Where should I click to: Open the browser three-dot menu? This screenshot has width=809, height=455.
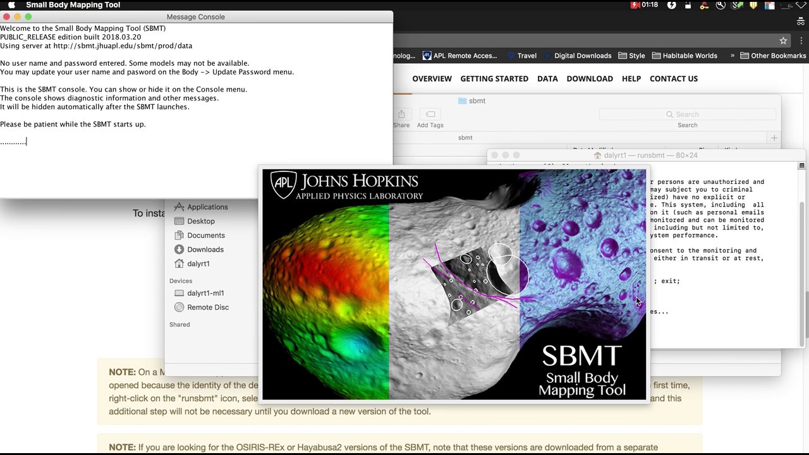[801, 40]
